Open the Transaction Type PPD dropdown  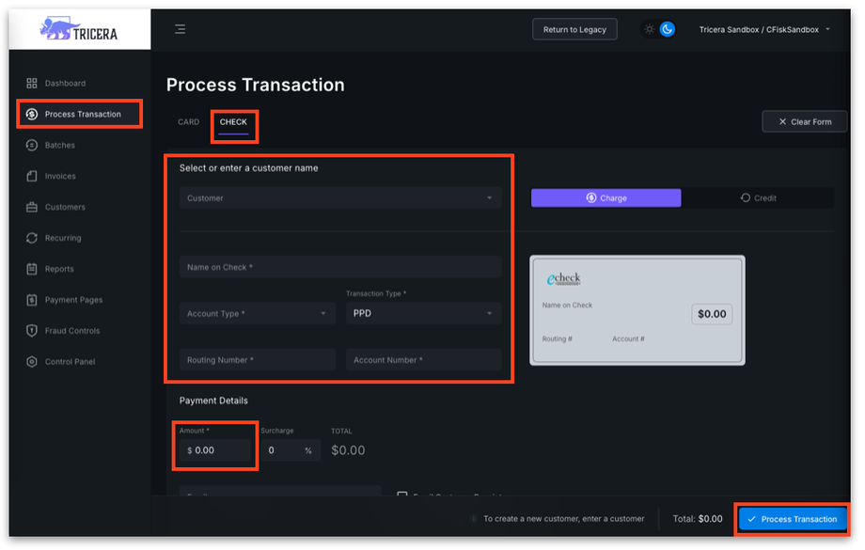pyautogui.click(x=423, y=314)
